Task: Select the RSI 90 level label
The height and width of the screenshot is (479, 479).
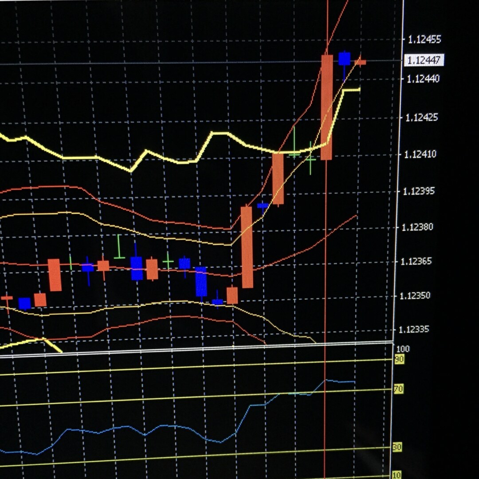Action: tap(399, 359)
